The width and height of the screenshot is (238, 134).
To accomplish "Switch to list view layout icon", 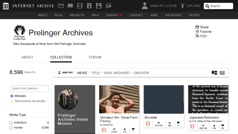I will (222, 73).
